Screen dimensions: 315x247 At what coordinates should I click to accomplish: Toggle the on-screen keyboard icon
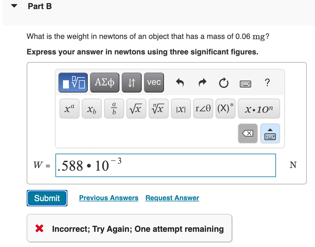[245, 83]
